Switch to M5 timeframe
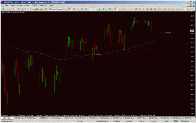This screenshot has height=123, width=196. coord(165,9)
